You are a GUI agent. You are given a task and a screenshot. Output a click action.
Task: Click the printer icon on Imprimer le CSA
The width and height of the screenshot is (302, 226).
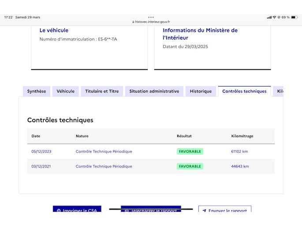[x=59, y=211]
